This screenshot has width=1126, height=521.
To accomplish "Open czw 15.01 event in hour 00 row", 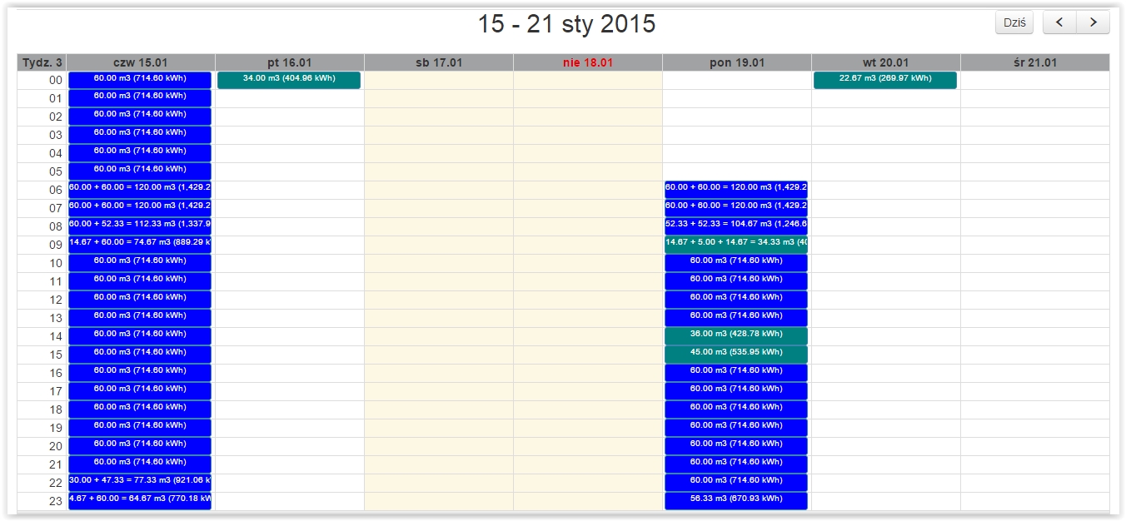I will click(x=140, y=80).
